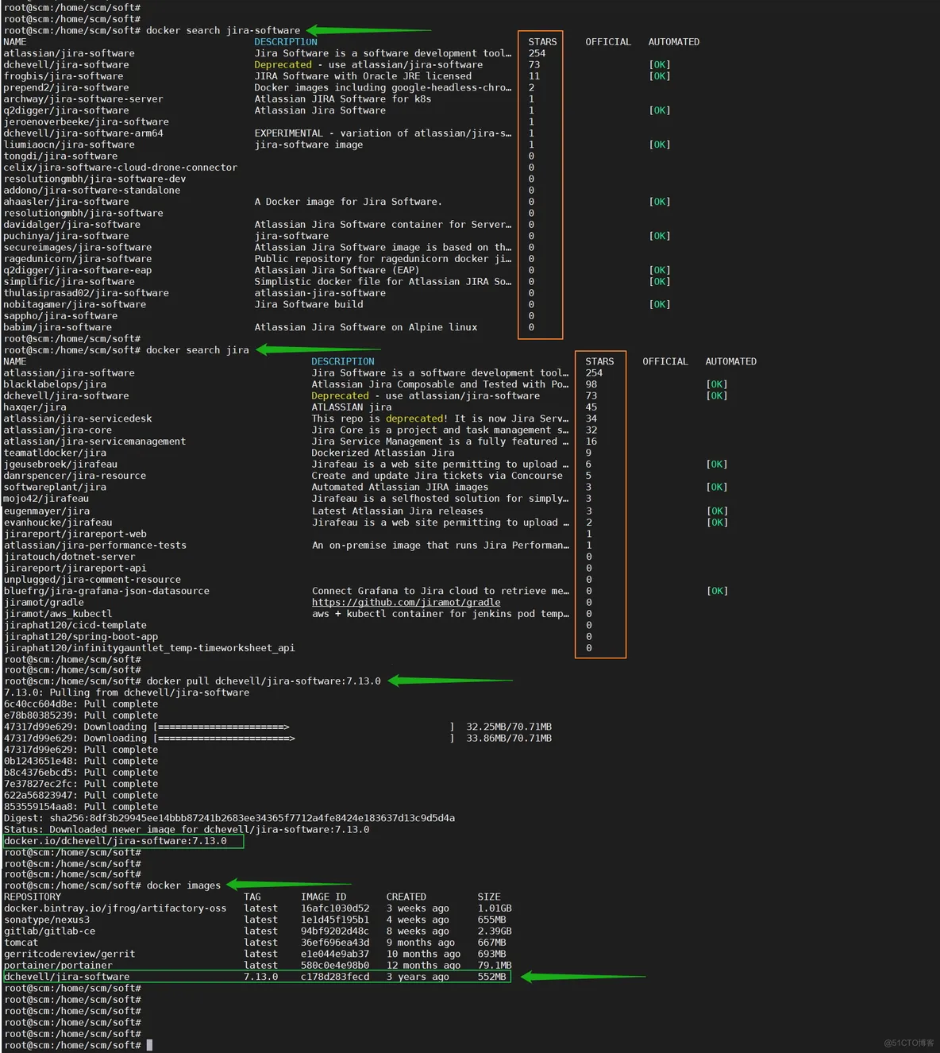
Task: Select the 552MB size value
Action: click(492, 977)
